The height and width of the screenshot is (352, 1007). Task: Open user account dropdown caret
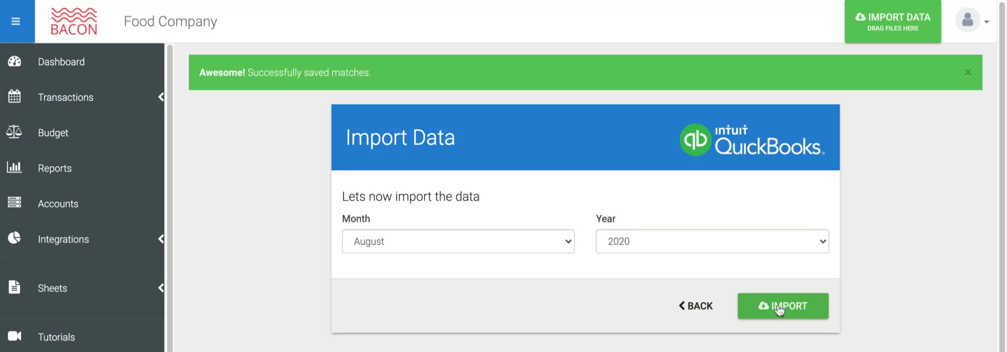(987, 22)
